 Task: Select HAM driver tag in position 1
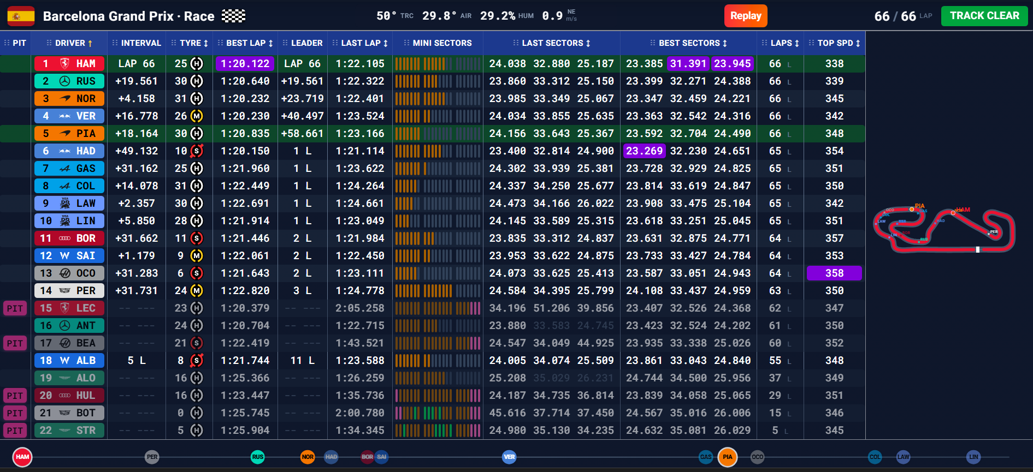69,64
